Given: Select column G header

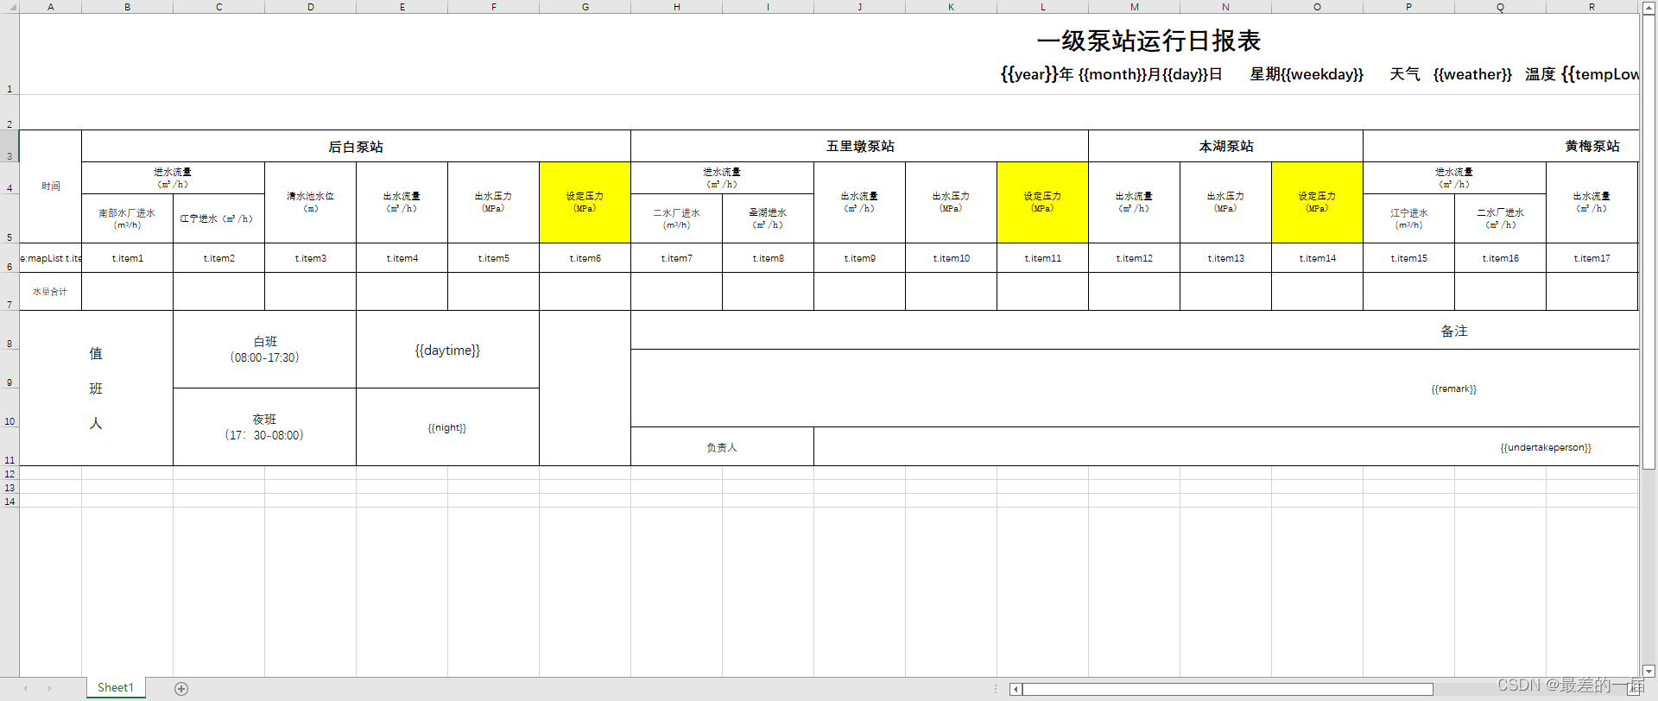Looking at the screenshot, I should tap(585, 7).
